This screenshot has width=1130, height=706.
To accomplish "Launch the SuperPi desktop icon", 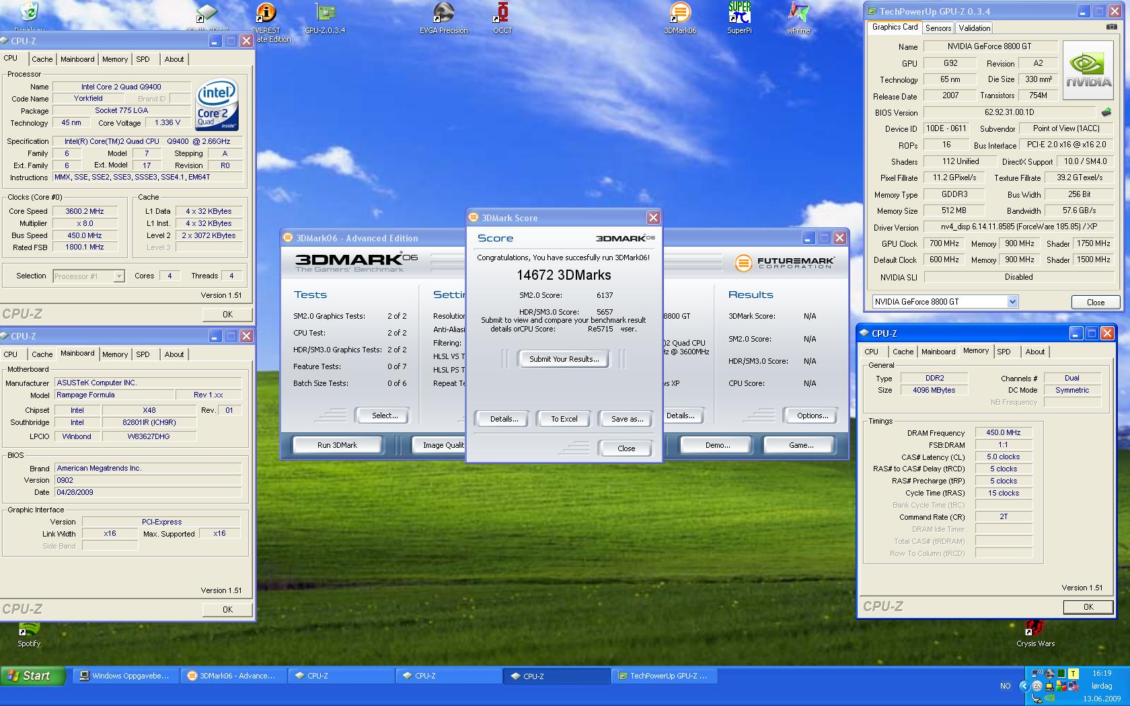I will point(739,18).
